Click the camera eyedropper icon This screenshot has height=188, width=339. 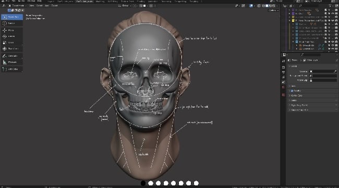coord(335,71)
